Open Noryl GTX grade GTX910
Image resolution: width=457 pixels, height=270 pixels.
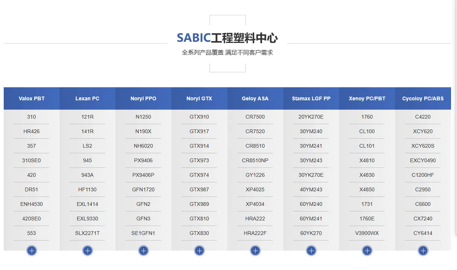click(199, 117)
